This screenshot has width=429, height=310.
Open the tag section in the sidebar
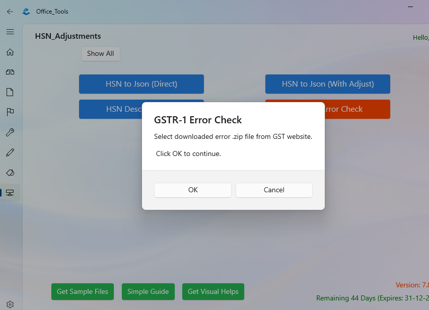[10, 172]
